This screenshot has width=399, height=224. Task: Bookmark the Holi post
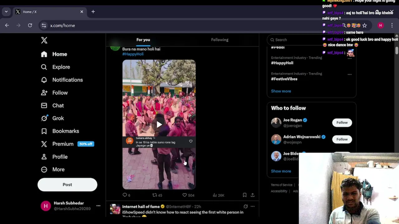245,195
